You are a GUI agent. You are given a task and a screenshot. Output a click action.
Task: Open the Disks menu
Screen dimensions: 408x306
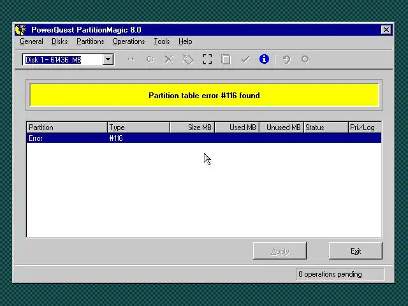tap(59, 41)
